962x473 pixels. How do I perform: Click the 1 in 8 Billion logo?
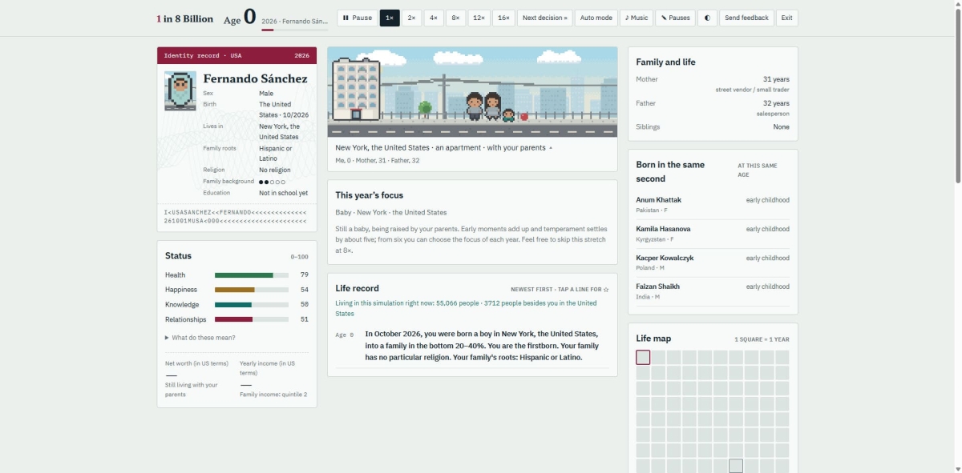[185, 18]
